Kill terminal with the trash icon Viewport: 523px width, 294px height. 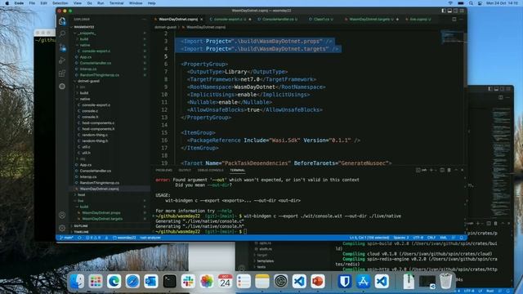(x=449, y=170)
